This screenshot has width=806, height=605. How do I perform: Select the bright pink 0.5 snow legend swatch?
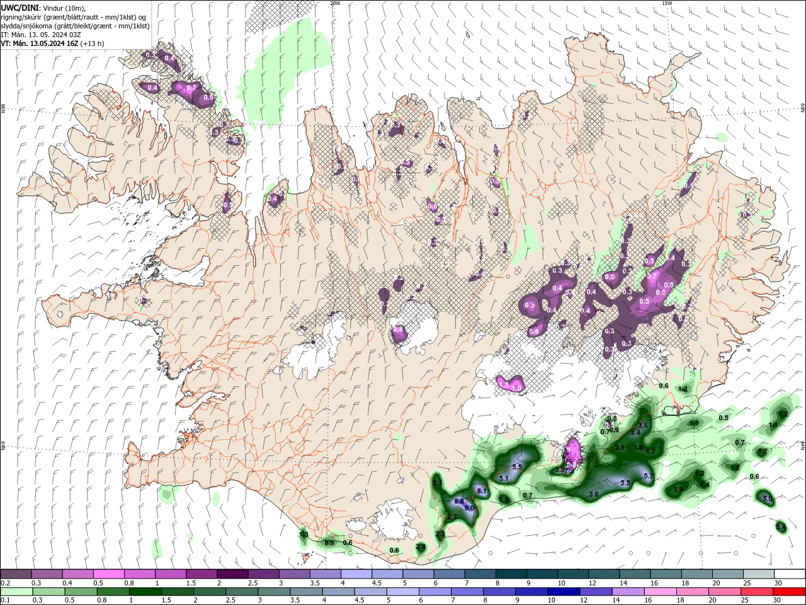[108, 574]
